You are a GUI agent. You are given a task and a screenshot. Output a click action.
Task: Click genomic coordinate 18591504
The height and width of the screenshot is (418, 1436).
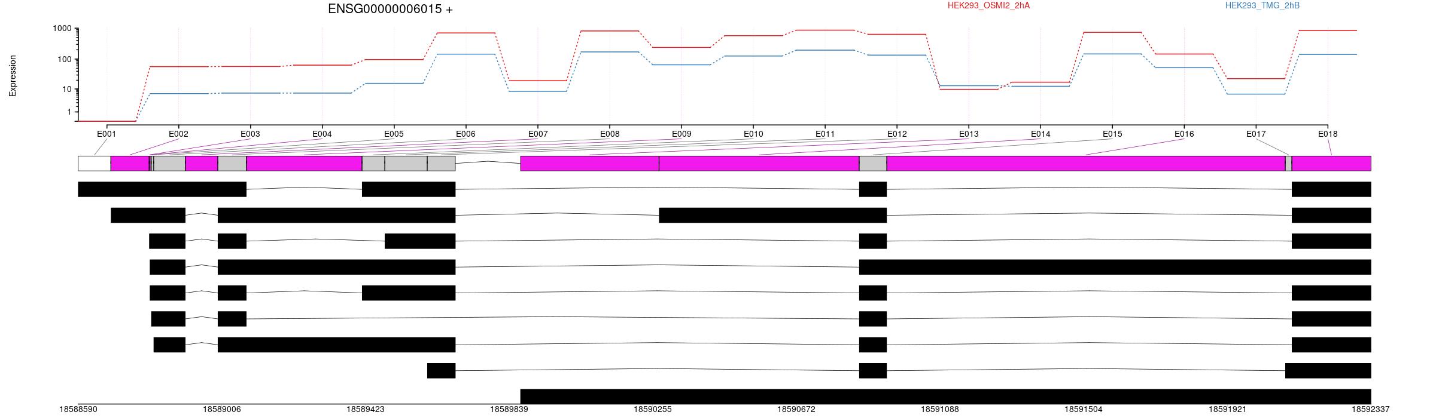[x=1084, y=410]
